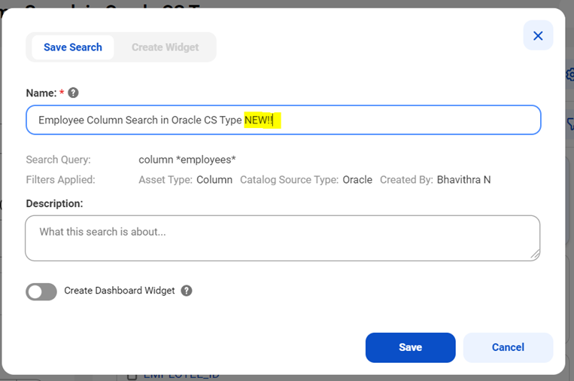The width and height of the screenshot is (574, 381).
Task: Switch to the Create Widget tab
Action: (x=165, y=47)
